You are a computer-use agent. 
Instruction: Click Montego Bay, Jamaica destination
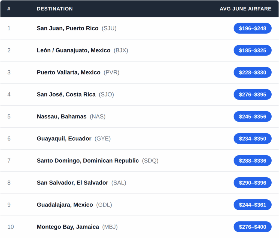(x=68, y=227)
